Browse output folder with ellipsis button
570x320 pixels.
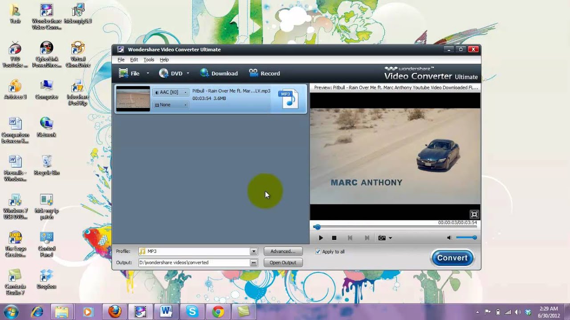(x=253, y=263)
